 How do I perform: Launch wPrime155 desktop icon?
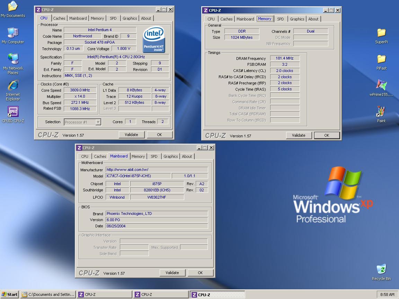(x=381, y=88)
